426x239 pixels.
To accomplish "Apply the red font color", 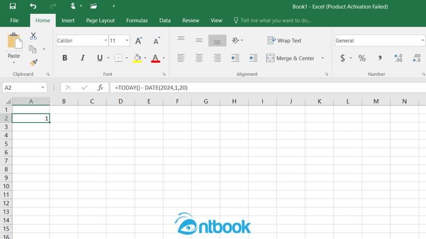I will [155, 58].
